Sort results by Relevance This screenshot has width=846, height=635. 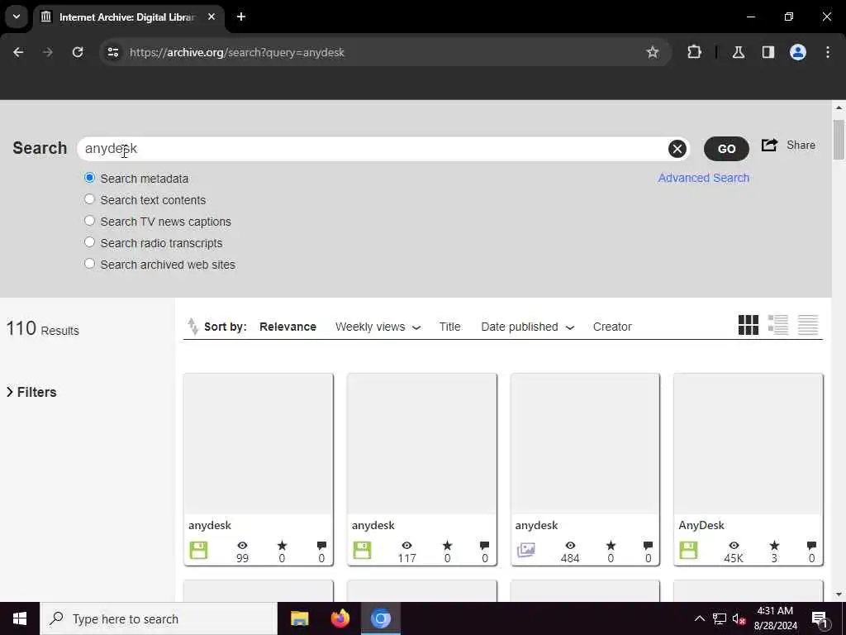(x=288, y=327)
